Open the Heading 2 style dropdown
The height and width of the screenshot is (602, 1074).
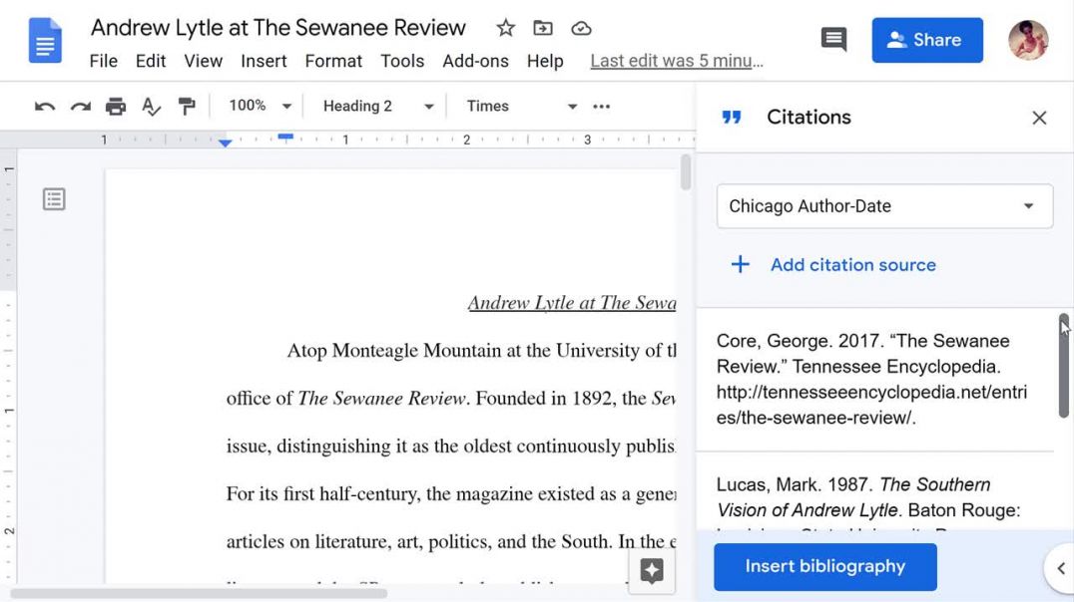(x=378, y=106)
